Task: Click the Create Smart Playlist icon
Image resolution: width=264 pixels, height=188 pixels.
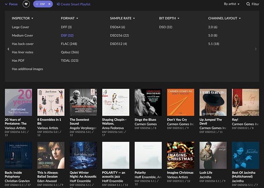Action: [x=58, y=4]
